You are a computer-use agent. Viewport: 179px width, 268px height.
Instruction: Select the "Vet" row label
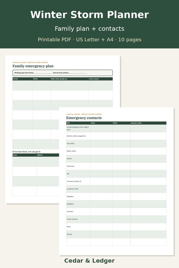68,174
